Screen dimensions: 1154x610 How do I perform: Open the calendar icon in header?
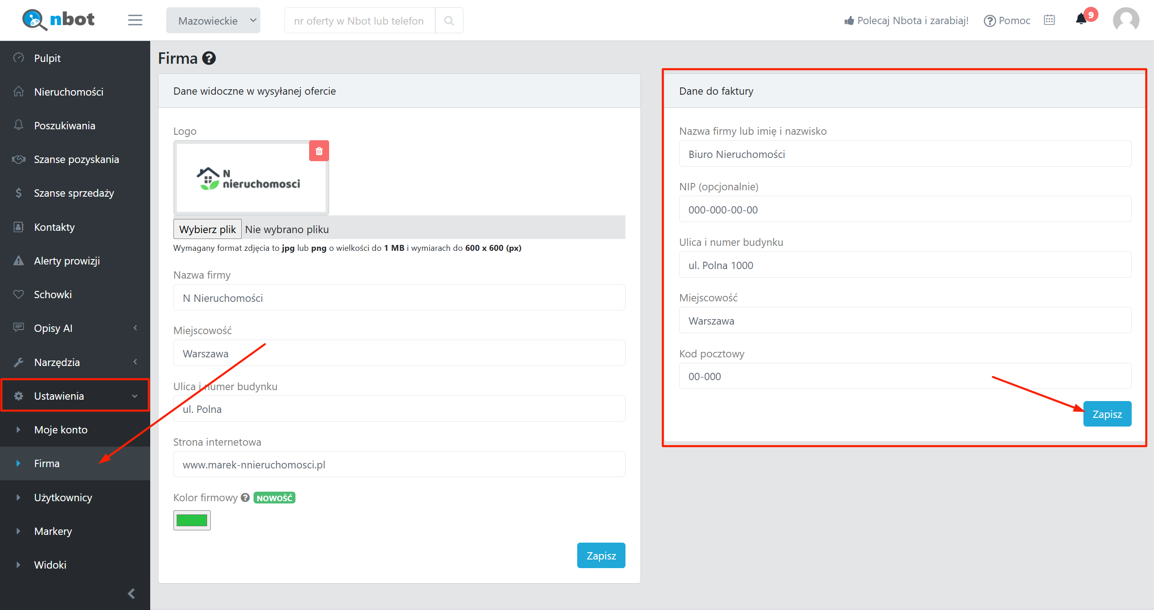[x=1049, y=20]
